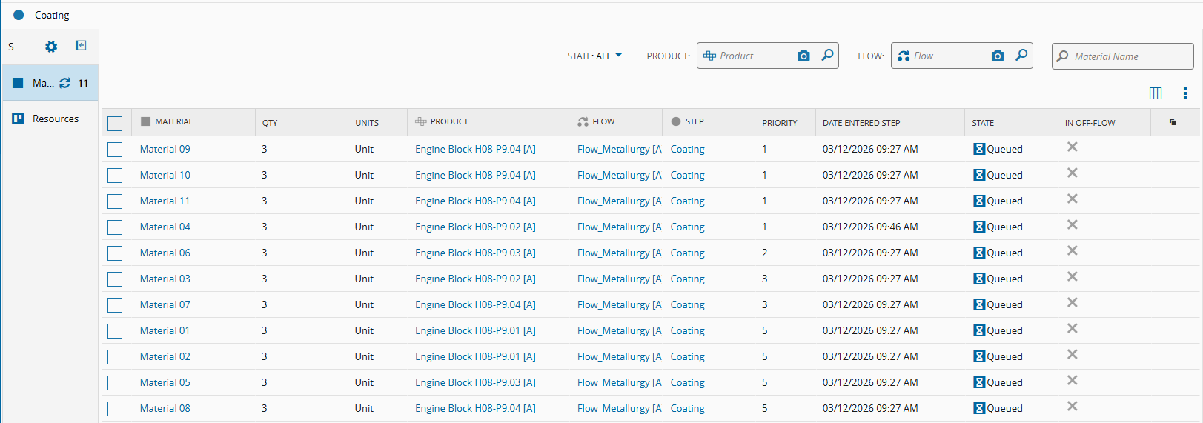Select the Materials tab in sidebar
Viewport: 1203px width, 423px height.
(x=43, y=83)
